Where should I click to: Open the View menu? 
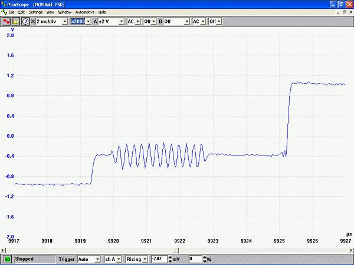pos(50,12)
